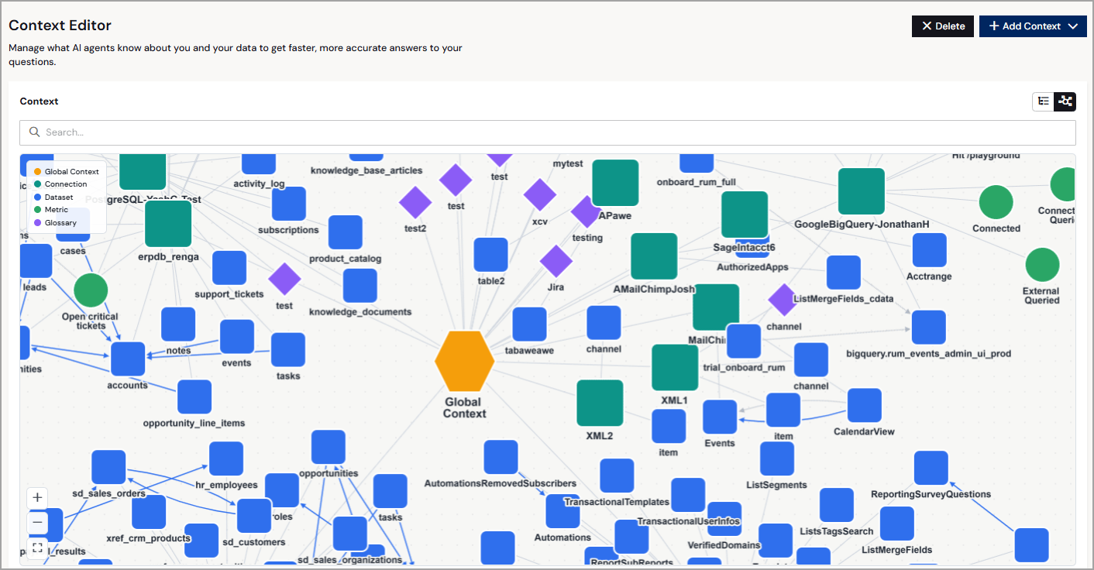The height and width of the screenshot is (570, 1094).
Task: Zoom in on the graph
Action: click(37, 497)
